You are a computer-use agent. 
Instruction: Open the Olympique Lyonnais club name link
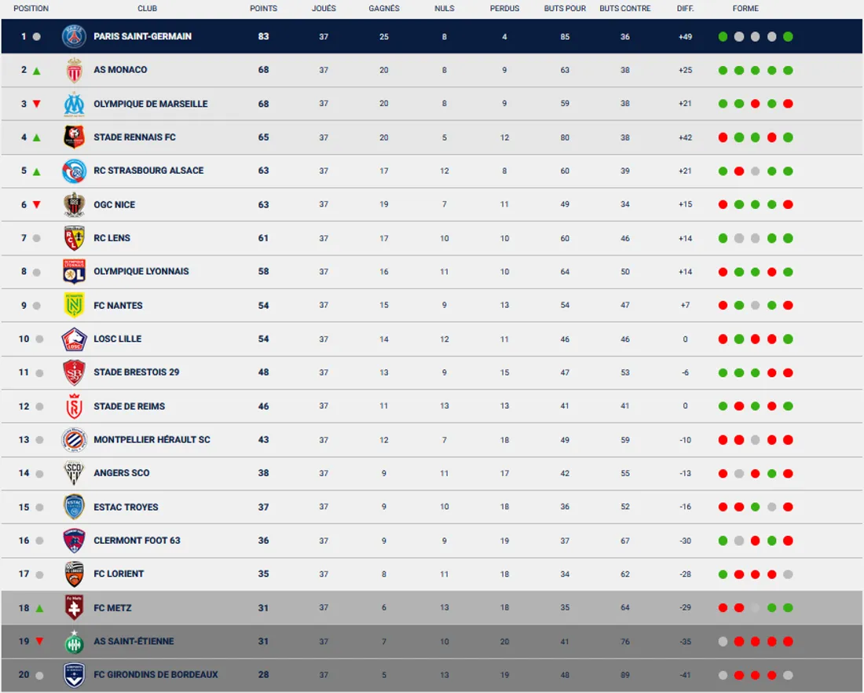(x=141, y=272)
